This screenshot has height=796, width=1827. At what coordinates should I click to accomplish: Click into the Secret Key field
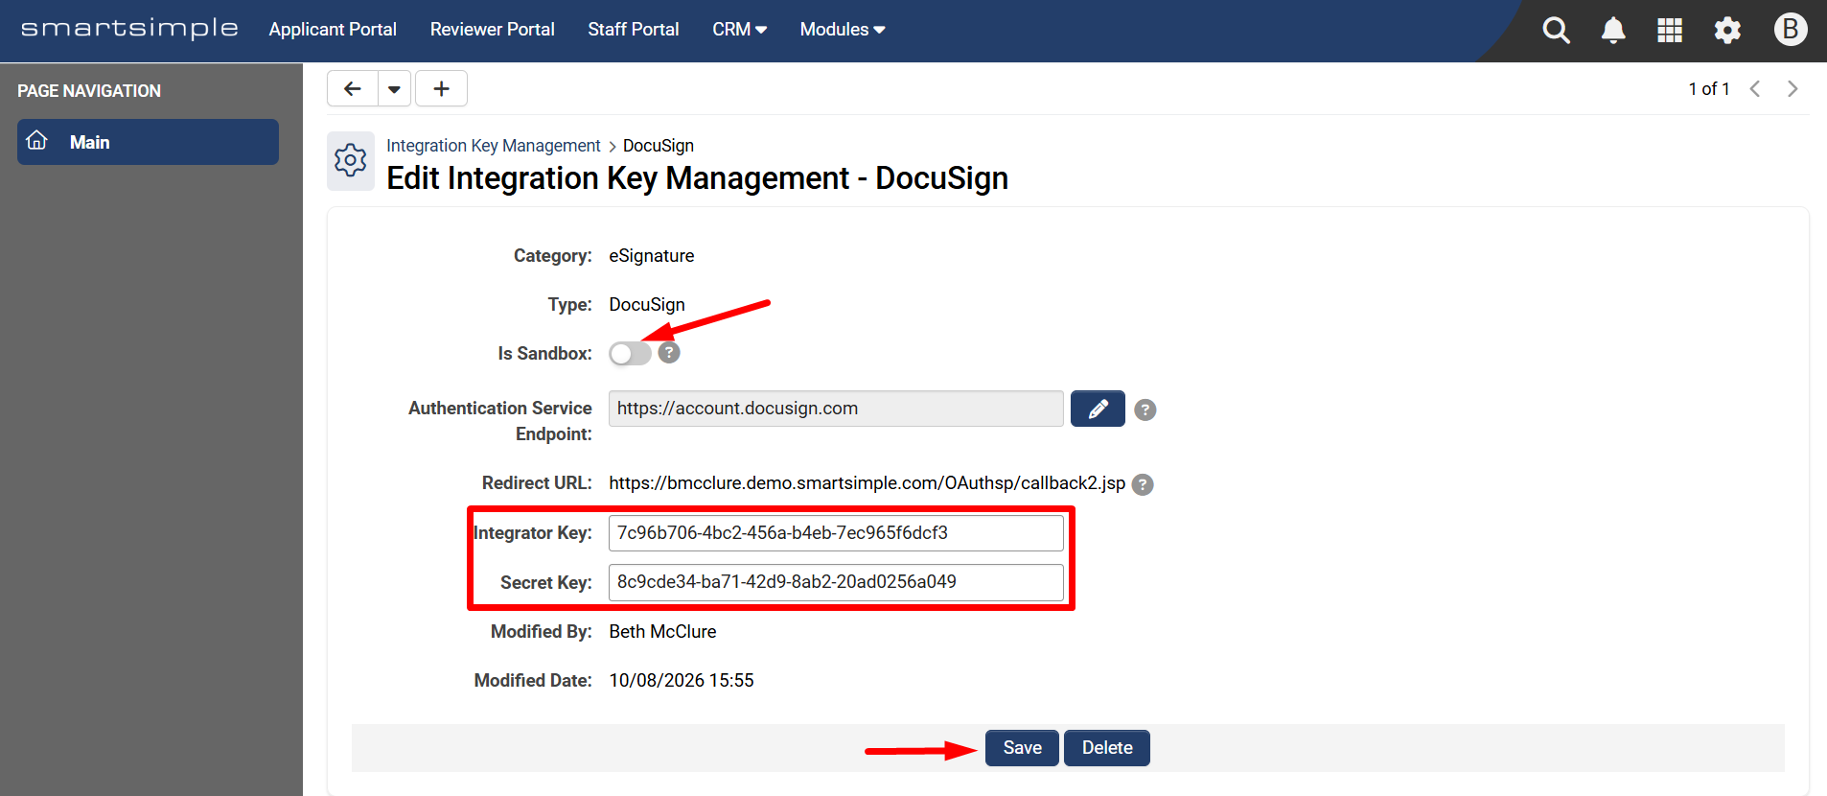pyautogui.click(x=836, y=582)
